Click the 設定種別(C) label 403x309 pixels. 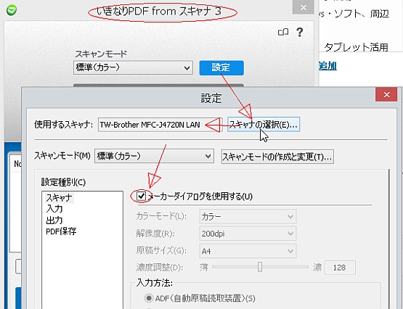(x=63, y=182)
